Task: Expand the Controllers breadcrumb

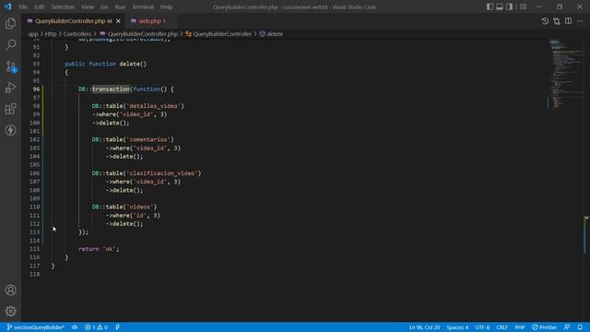Action: (x=77, y=34)
